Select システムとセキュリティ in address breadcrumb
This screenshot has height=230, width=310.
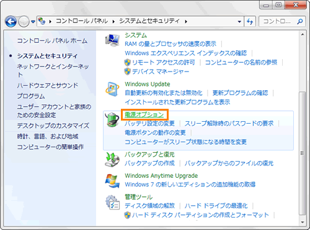coord(149,21)
